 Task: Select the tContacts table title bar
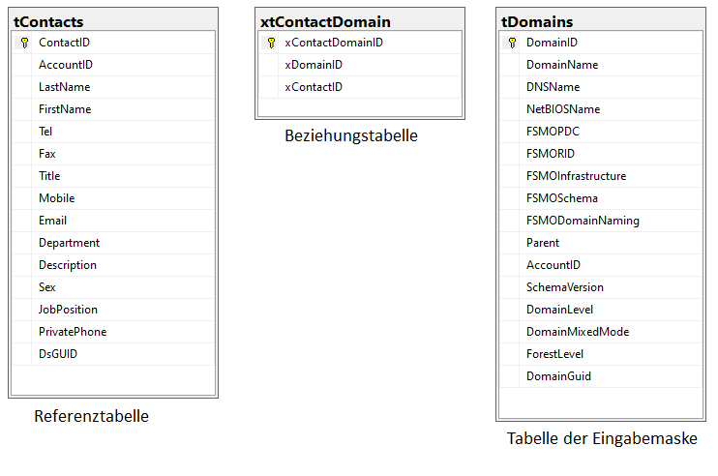click(113, 21)
